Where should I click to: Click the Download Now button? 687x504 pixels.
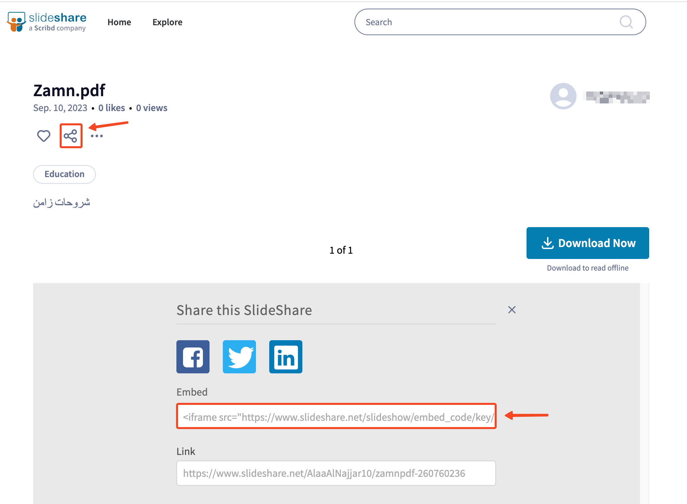point(588,243)
